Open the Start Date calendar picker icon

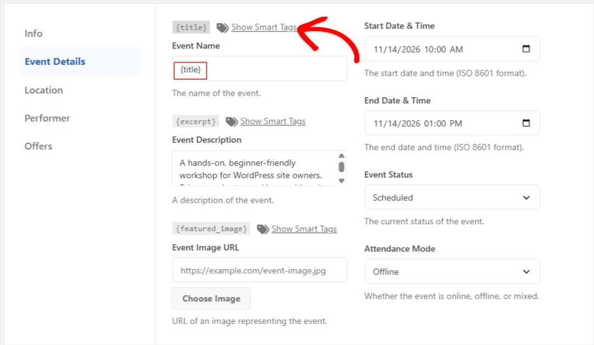[526, 49]
